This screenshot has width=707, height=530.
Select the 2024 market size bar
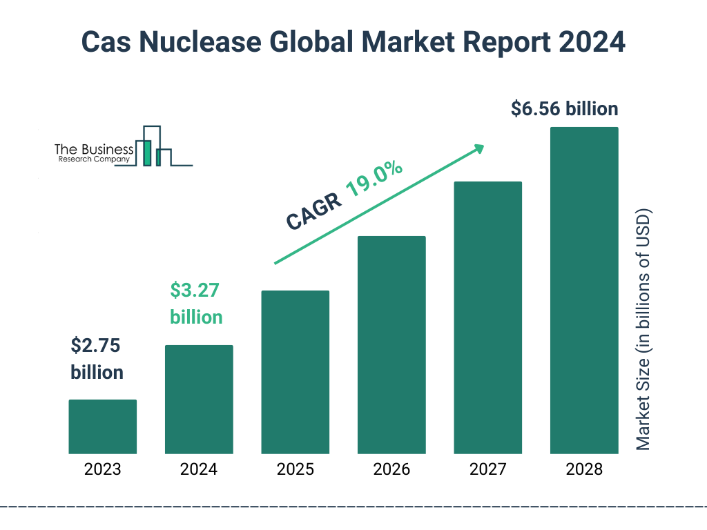[199, 399]
